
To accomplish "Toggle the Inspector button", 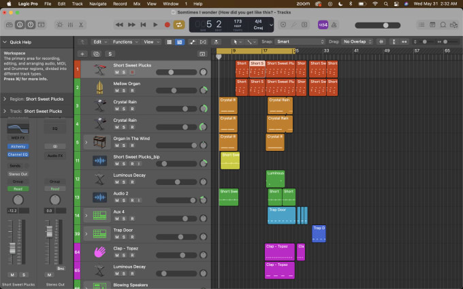I will pos(20,24).
